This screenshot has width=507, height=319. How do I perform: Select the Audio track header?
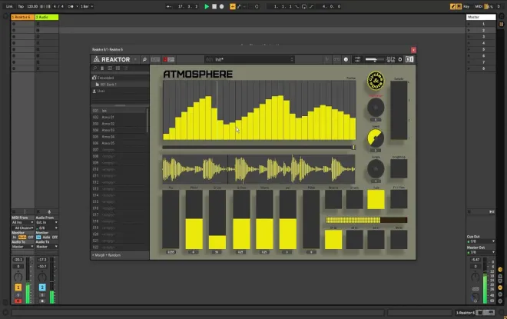pyautogui.click(x=47, y=17)
